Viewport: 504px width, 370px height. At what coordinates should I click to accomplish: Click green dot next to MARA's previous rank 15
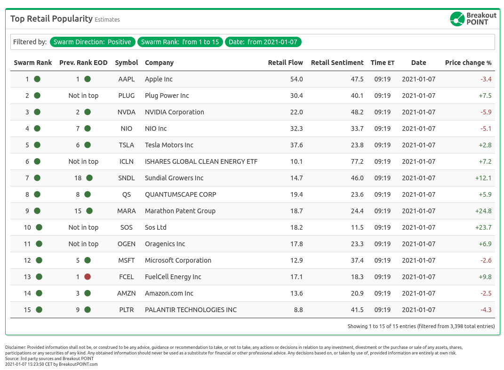point(89,211)
